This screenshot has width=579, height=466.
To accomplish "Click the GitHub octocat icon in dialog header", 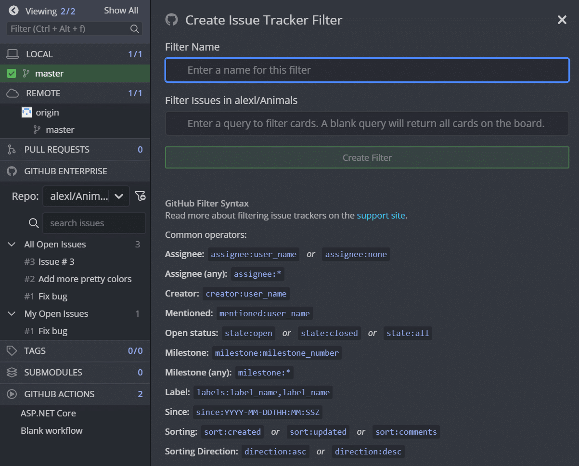I will point(172,20).
